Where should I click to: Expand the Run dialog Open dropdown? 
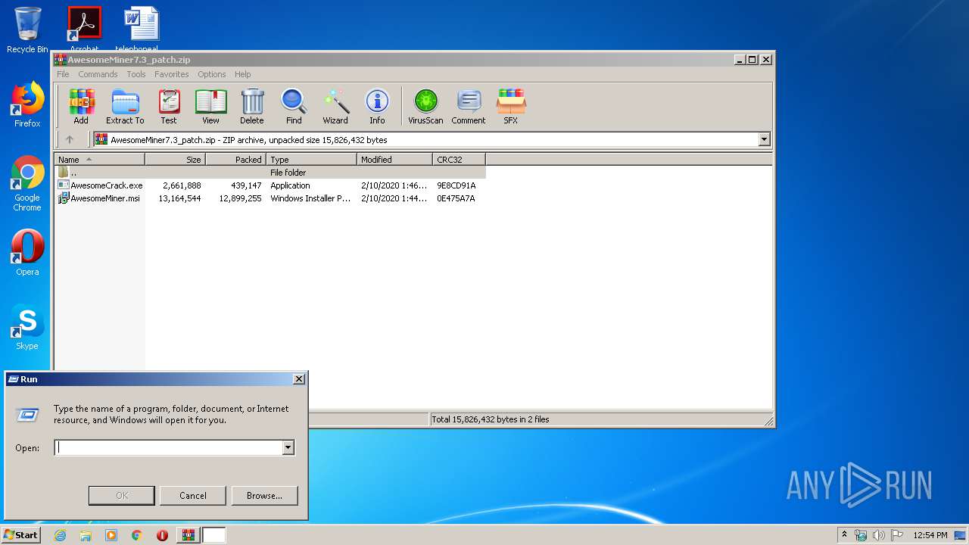click(x=288, y=447)
